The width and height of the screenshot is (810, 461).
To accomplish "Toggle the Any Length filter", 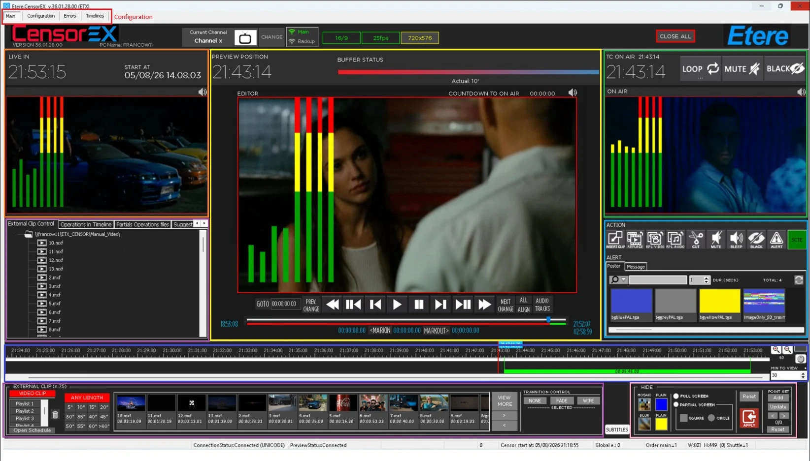I will coord(87,398).
